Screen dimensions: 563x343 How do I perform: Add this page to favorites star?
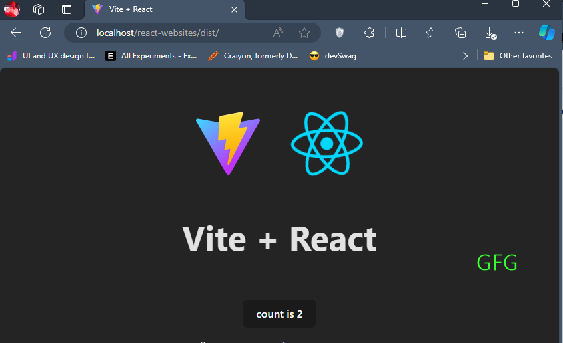point(304,33)
